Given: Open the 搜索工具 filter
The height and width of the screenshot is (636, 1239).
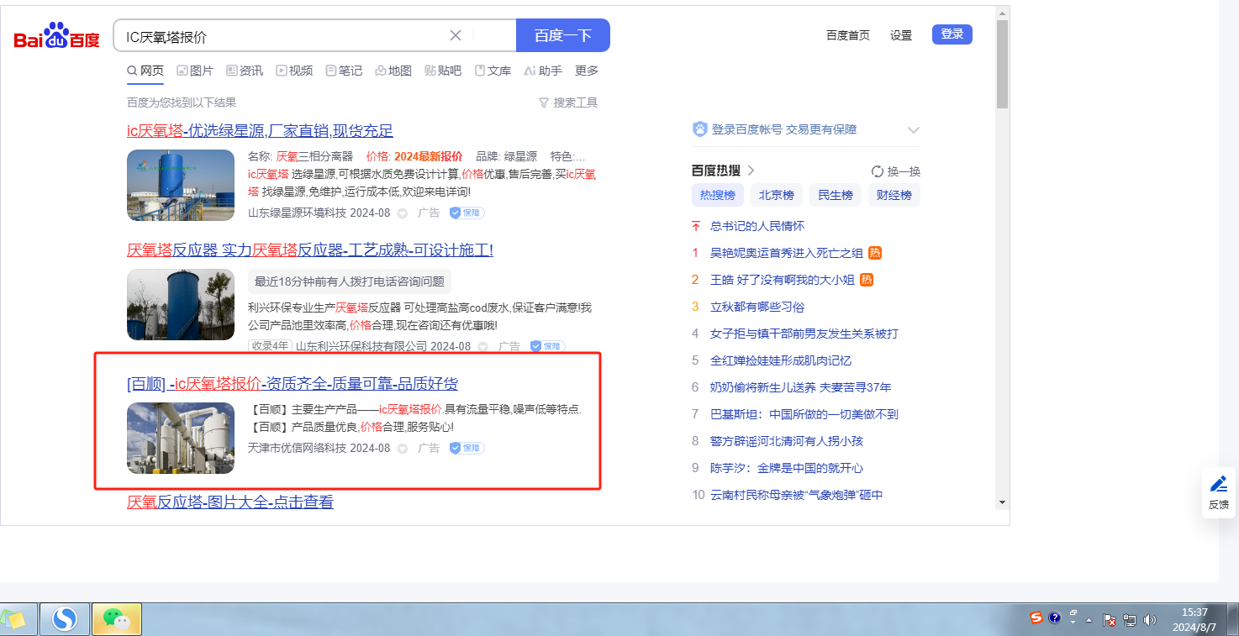Looking at the screenshot, I should pos(568,102).
